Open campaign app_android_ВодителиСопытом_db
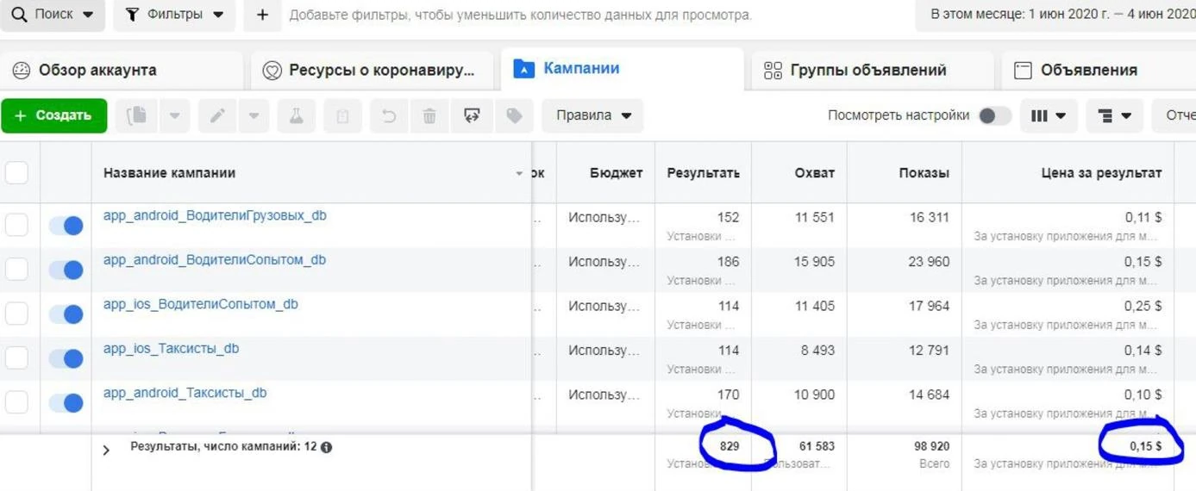The width and height of the screenshot is (1196, 491). 215,259
